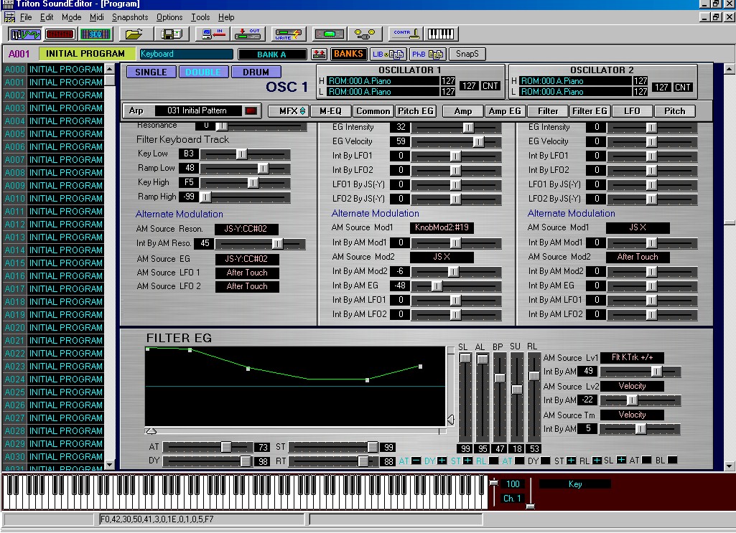Select the SINGLE oscillator mode
The height and width of the screenshot is (533, 736).
coord(151,72)
